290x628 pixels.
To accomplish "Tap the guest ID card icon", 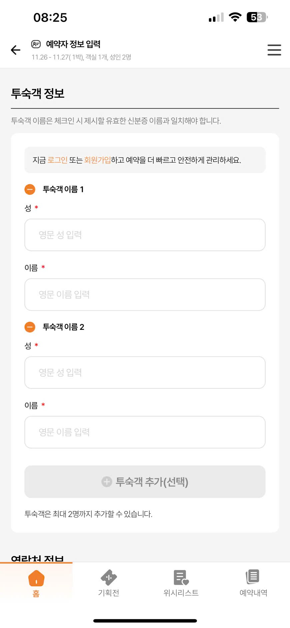I will [x=36, y=44].
